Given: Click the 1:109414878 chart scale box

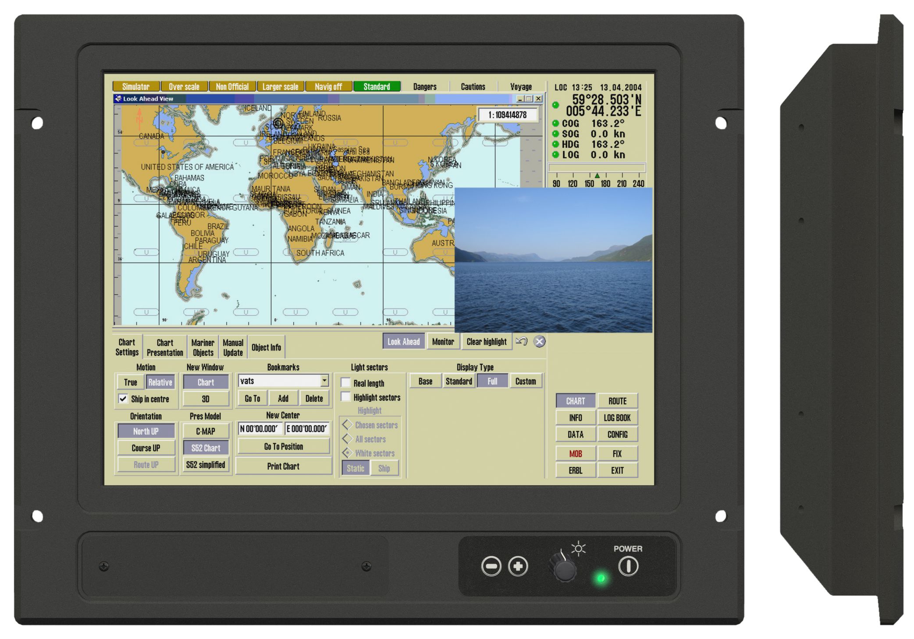Looking at the screenshot, I should (x=507, y=115).
